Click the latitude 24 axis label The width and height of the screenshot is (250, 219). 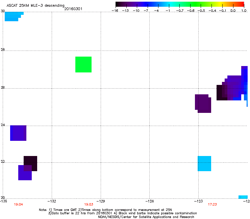pos(3,125)
